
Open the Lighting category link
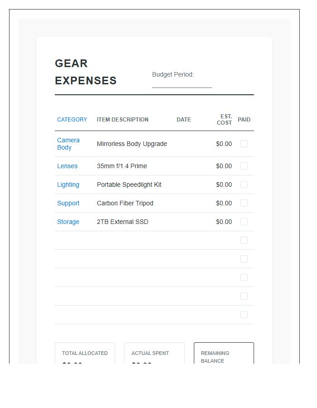pyautogui.click(x=68, y=185)
